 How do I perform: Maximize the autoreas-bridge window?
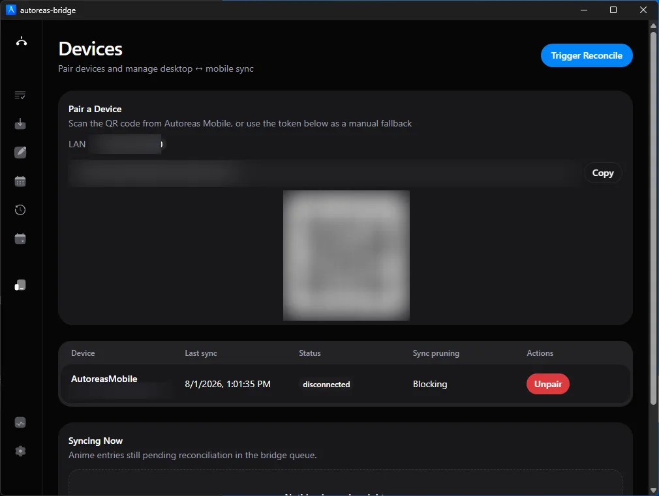coord(613,10)
